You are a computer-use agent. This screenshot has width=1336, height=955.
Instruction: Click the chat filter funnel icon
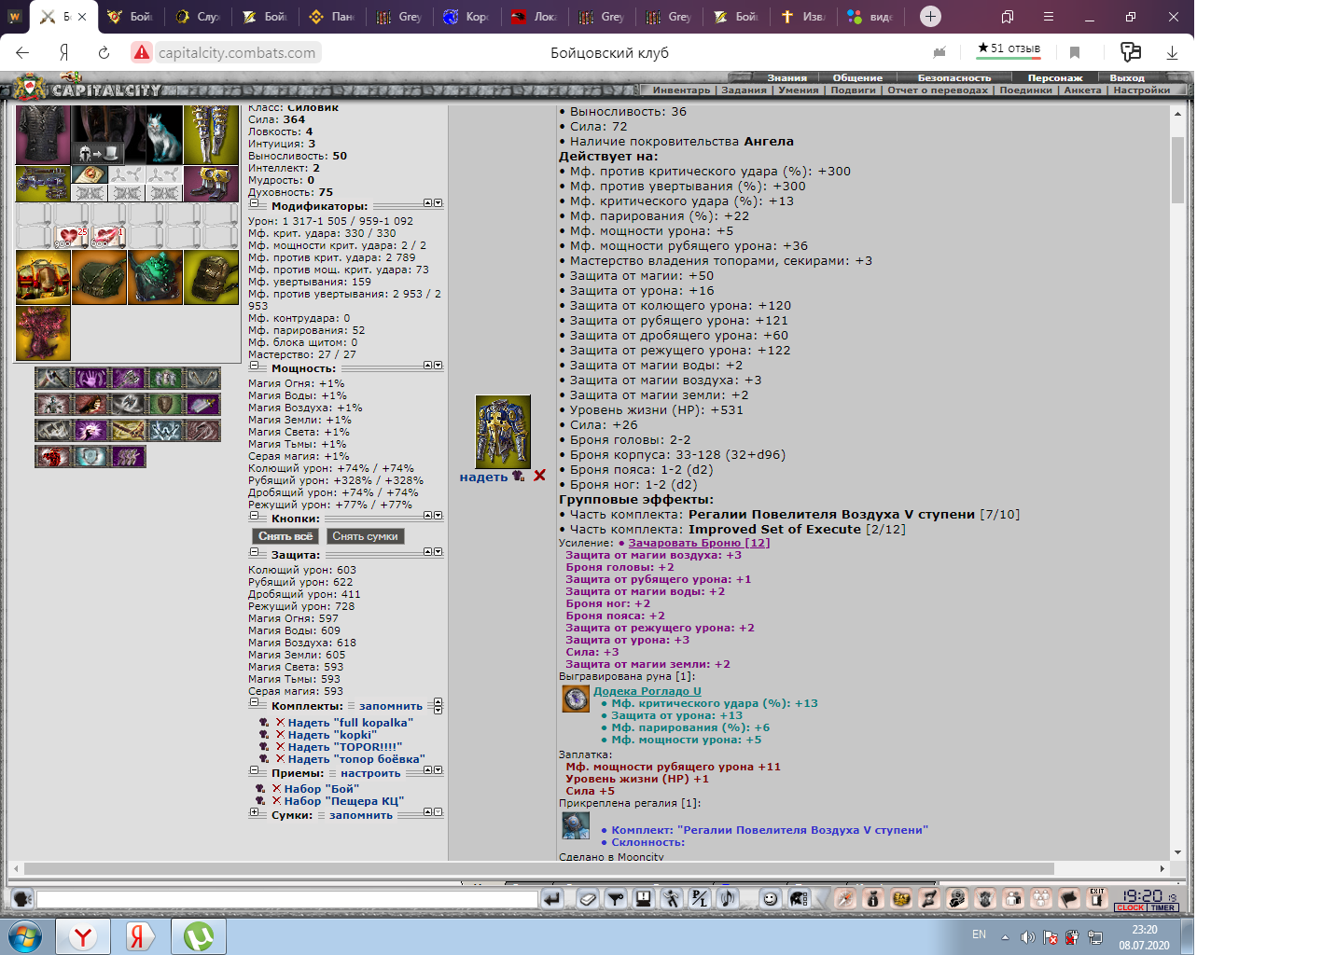click(616, 898)
